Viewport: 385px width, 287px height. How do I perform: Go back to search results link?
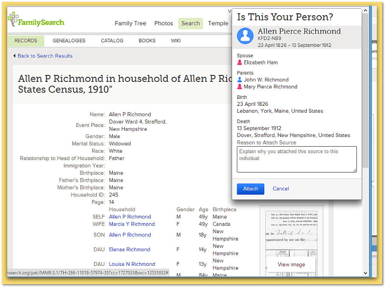[x=45, y=56]
